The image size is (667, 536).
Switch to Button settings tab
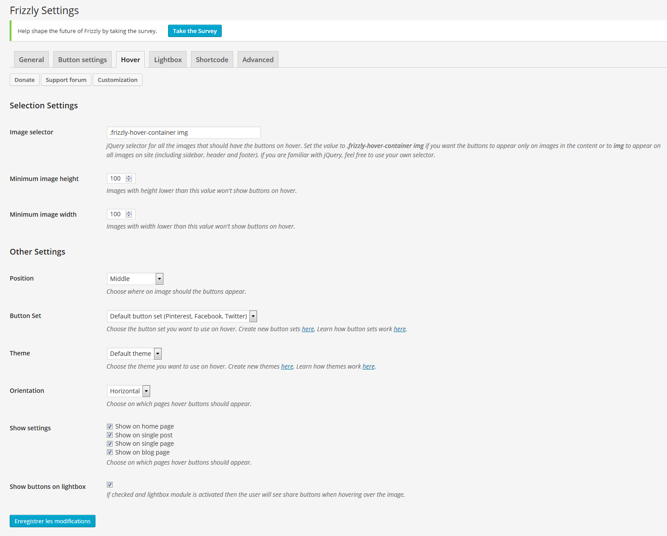[82, 59]
